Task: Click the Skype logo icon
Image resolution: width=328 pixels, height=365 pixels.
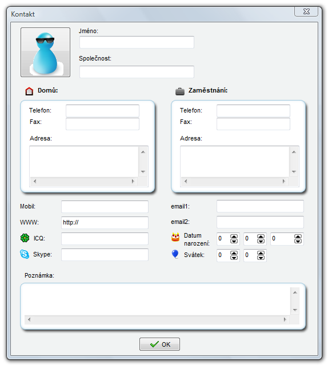Action: (25, 254)
